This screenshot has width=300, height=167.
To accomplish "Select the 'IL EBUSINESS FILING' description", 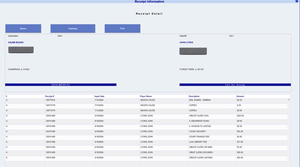I will [x=199, y=121].
